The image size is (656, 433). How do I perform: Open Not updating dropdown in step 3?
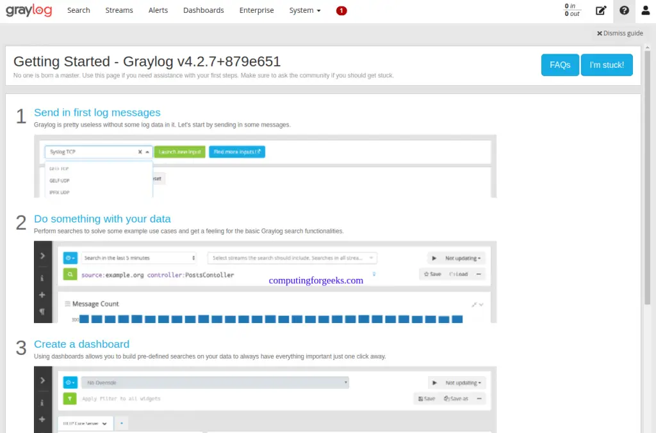point(463,383)
